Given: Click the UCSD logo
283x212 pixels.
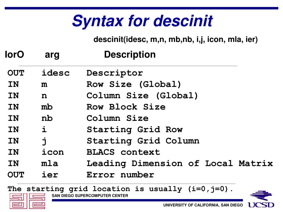Looking at the screenshot, I should coord(261,199).
